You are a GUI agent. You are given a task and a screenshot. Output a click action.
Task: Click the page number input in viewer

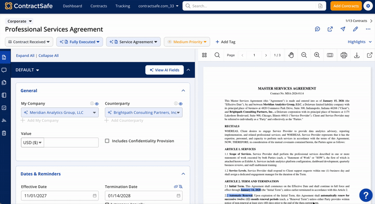pyautogui.click(x=254, y=55)
